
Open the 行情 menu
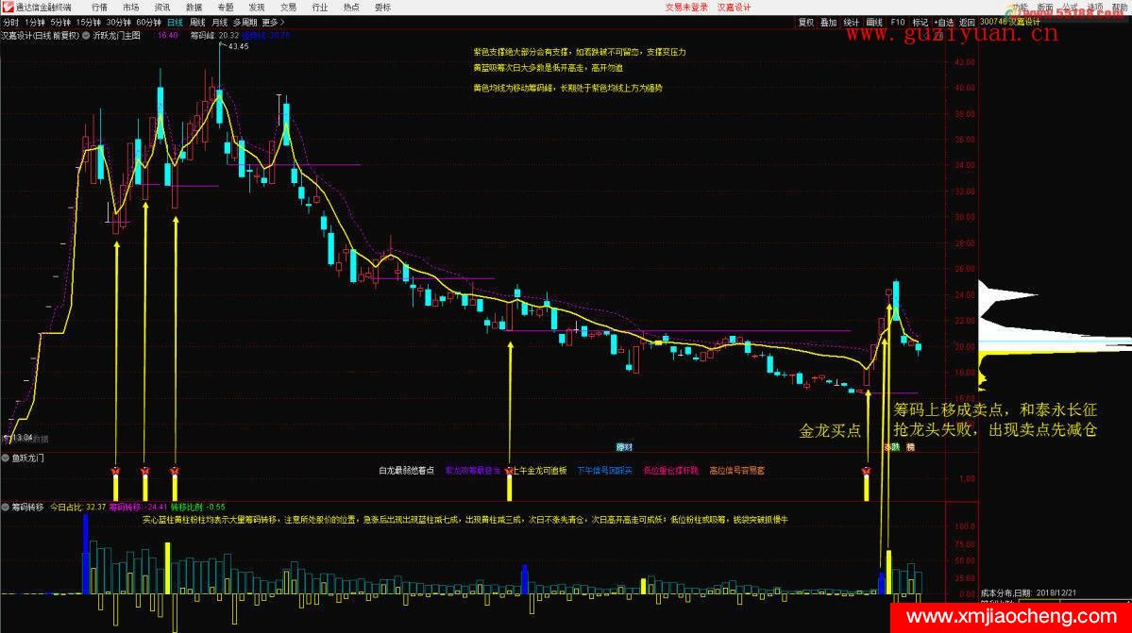coord(99,7)
